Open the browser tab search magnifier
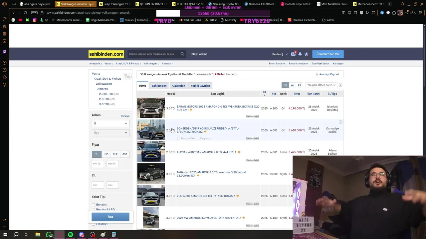Viewport: 426px width, 239px height. [403, 4]
